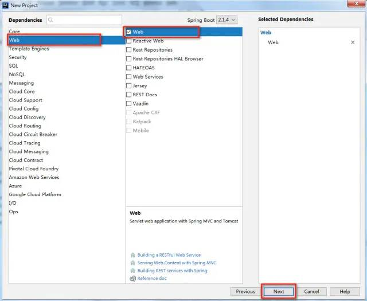The image size is (367, 301).
Task: Remove Web from Selected Dependencies with X
Action: pyautogui.click(x=353, y=42)
